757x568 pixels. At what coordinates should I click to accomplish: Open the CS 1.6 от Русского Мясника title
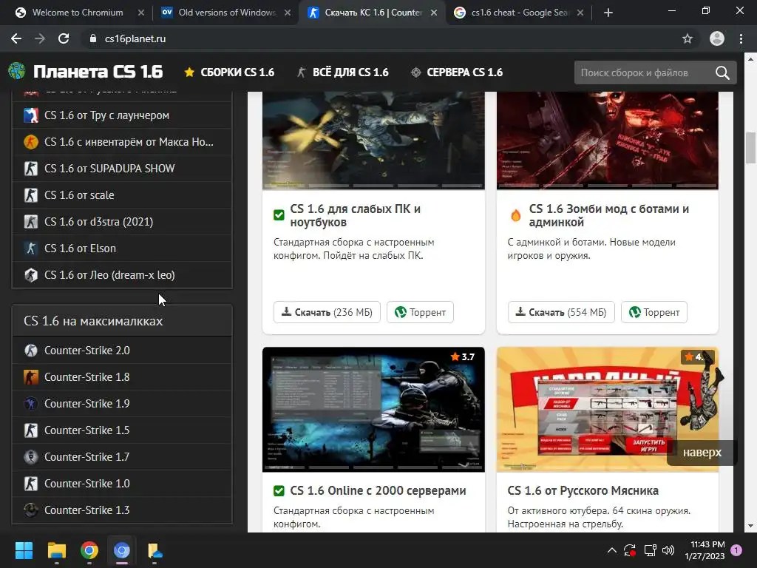(x=583, y=490)
